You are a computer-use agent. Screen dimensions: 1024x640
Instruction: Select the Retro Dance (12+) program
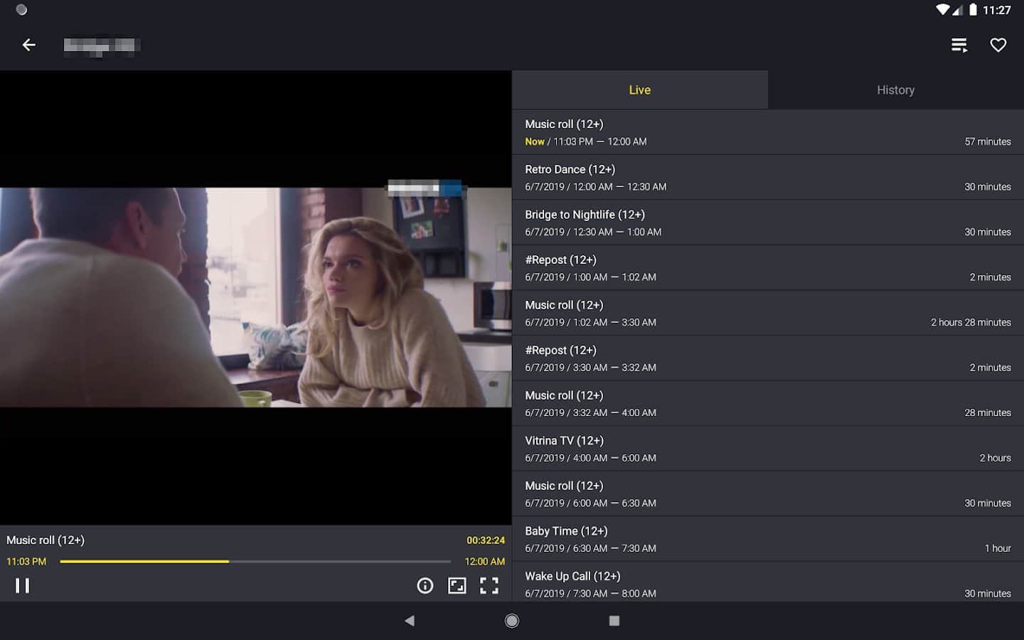tap(767, 178)
